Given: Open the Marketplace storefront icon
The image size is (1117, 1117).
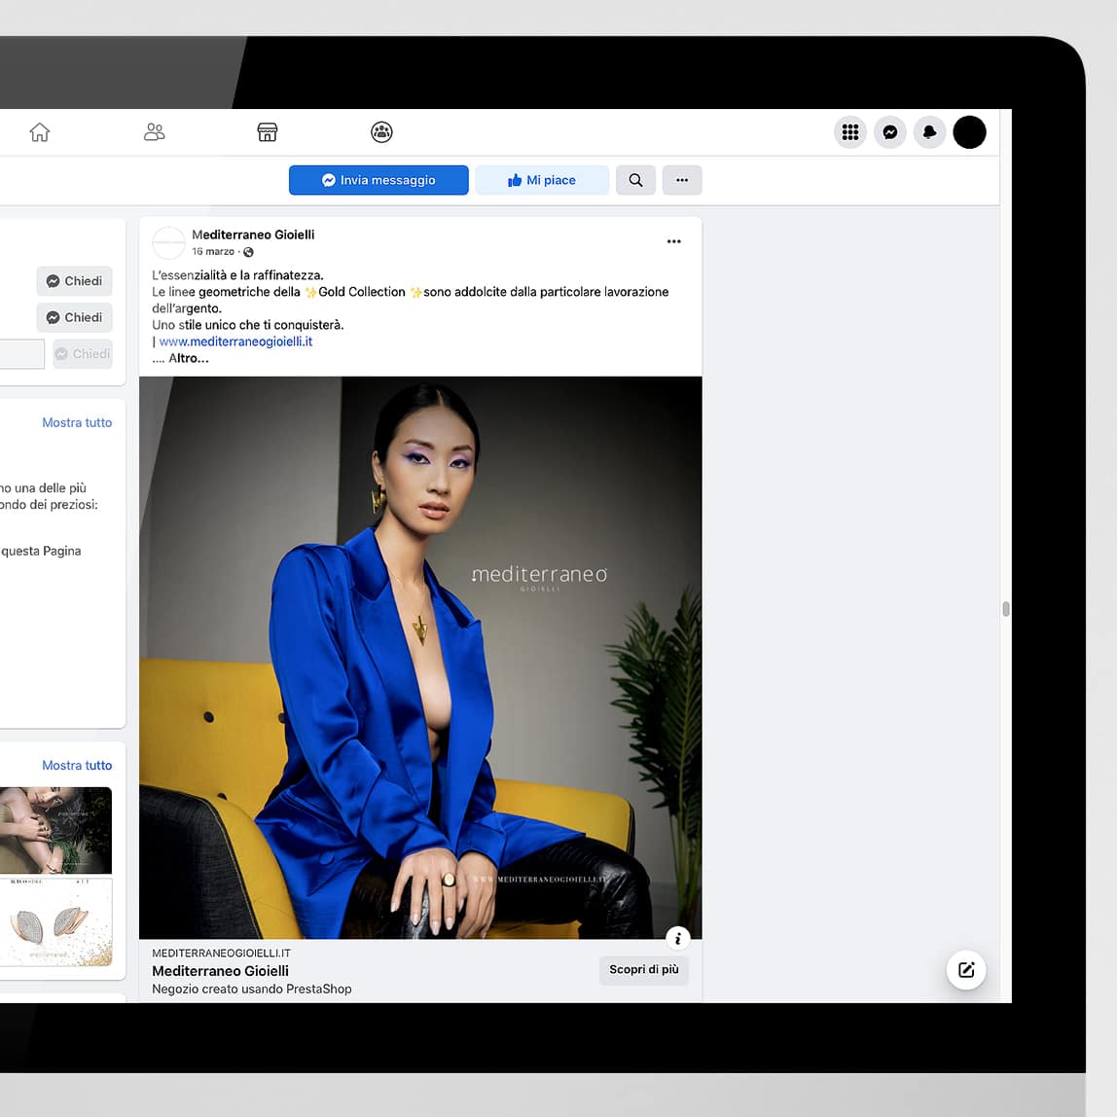Looking at the screenshot, I should [268, 132].
